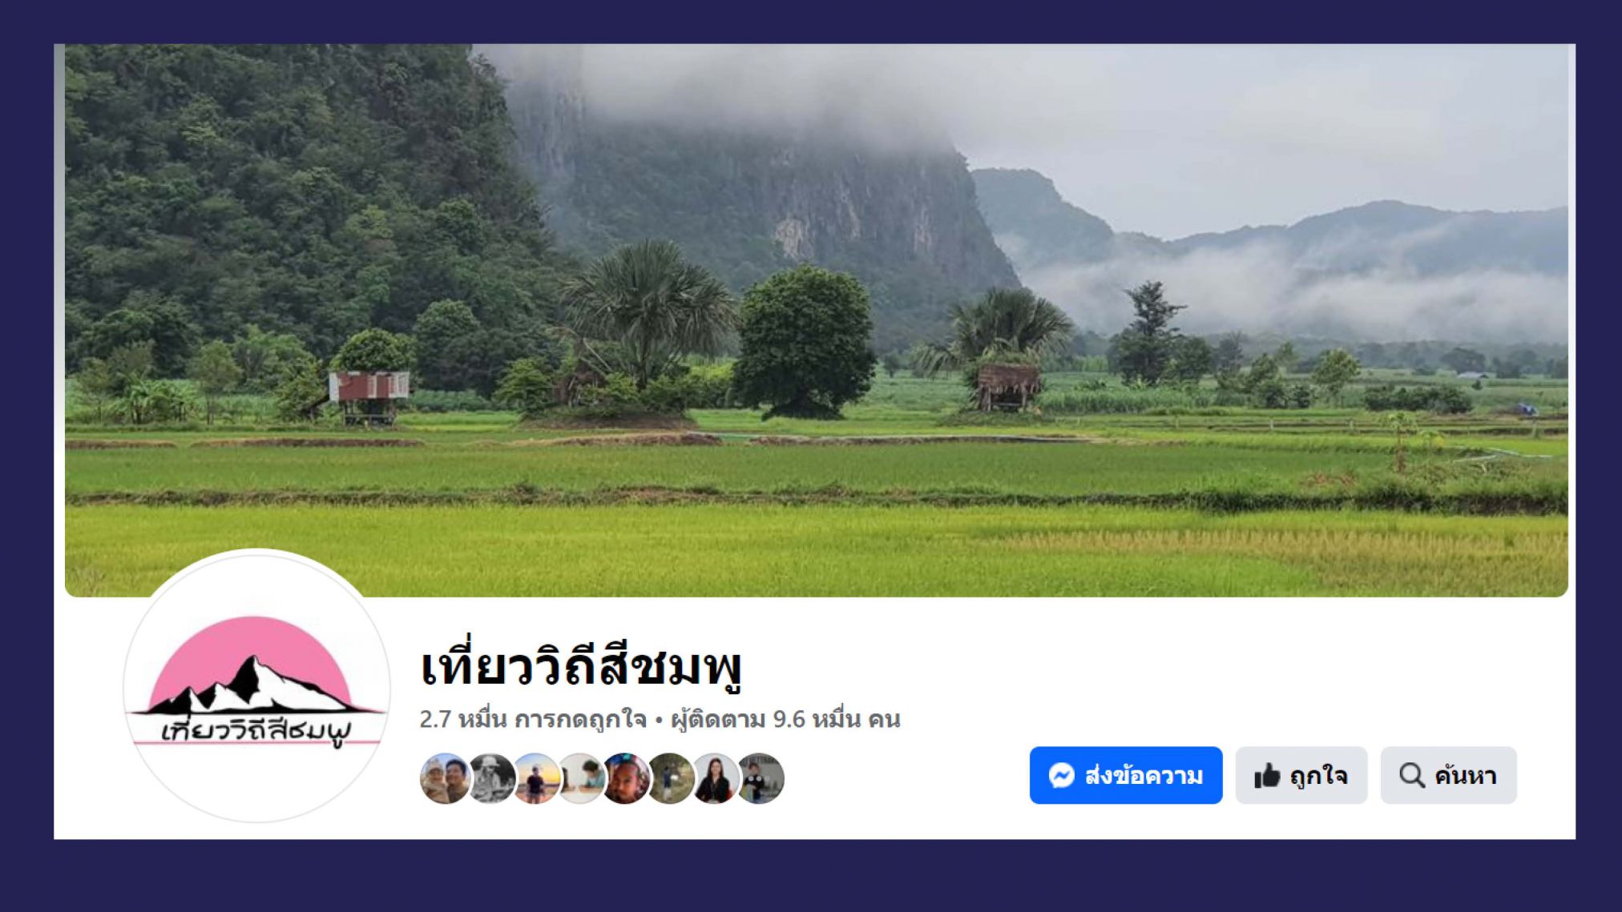Open follower avatar of person walking in greenery
This screenshot has height=912, width=1622.
point(670,778)
